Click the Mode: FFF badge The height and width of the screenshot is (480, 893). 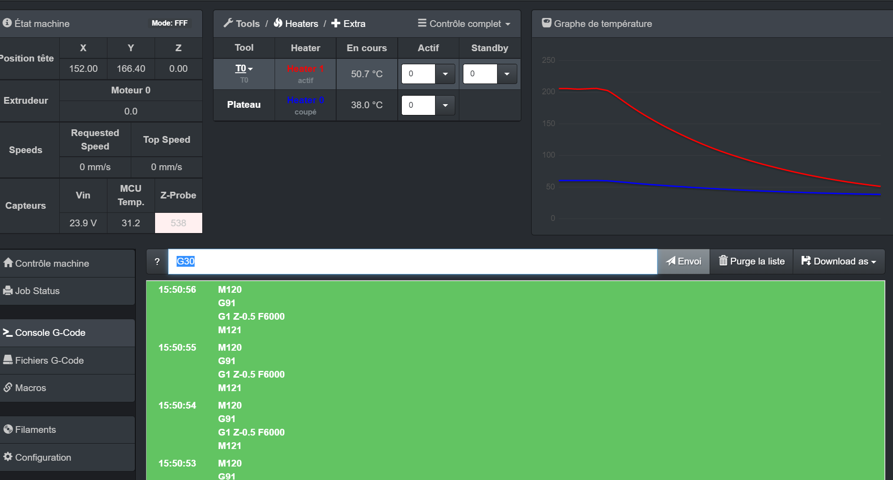(169, 23)
